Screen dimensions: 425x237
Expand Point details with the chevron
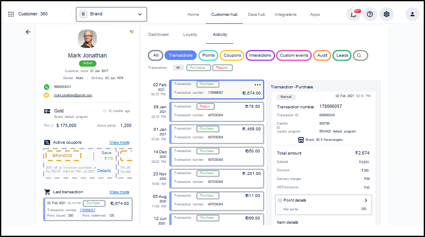pyautogui.click(x=366, y=200)
